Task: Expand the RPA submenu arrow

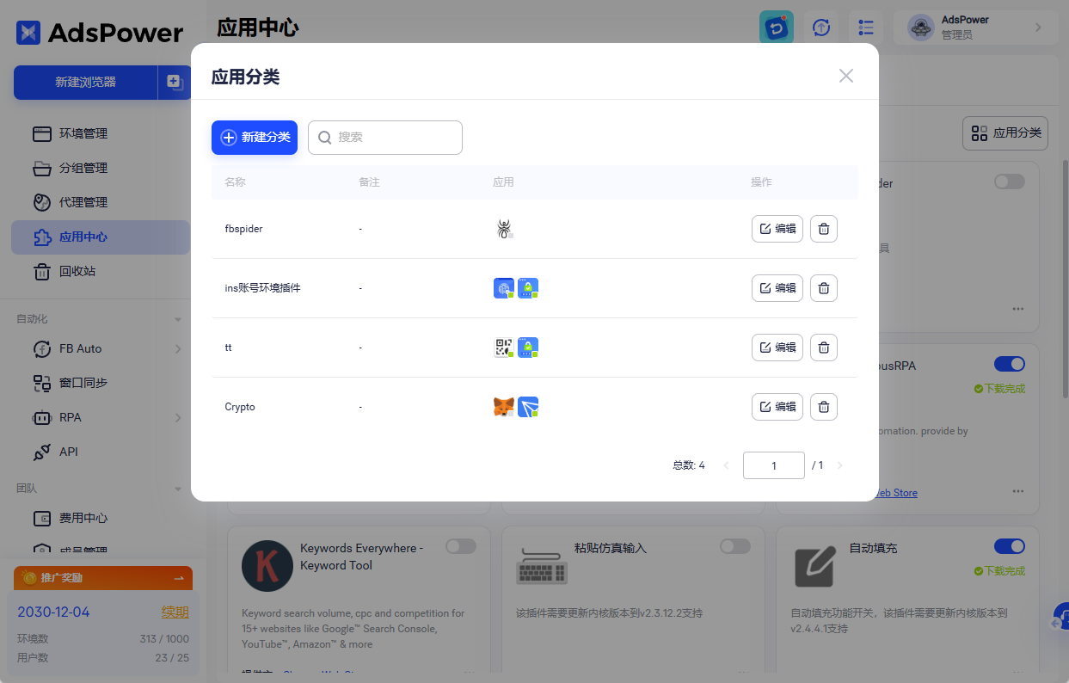Action: (x=178, y=417)
